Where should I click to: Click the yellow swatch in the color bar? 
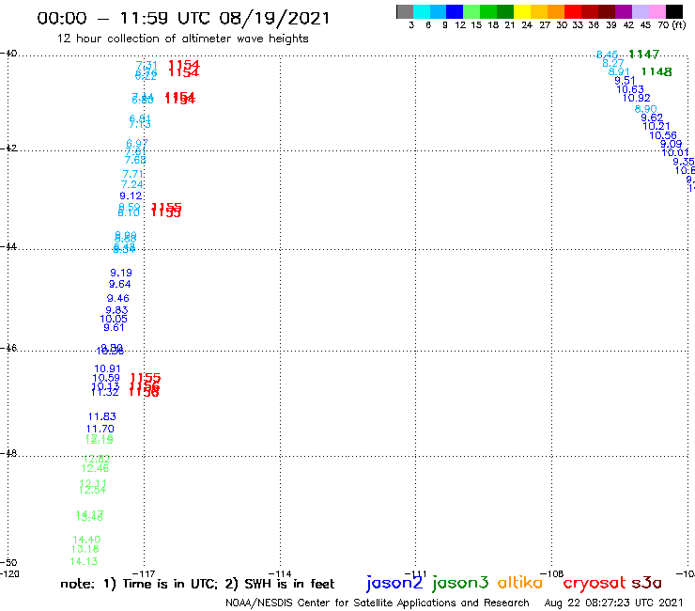point(521,11)
